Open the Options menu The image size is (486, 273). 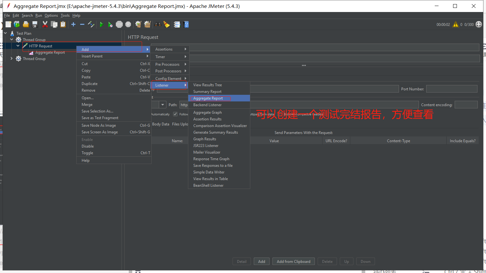tap(51, 15)
